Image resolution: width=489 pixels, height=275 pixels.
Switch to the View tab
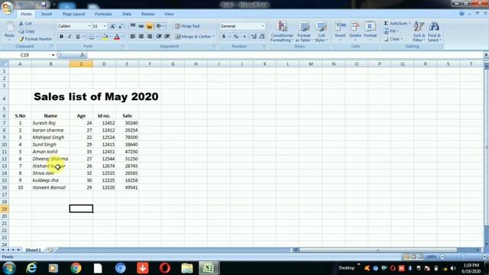click(169, 14)
